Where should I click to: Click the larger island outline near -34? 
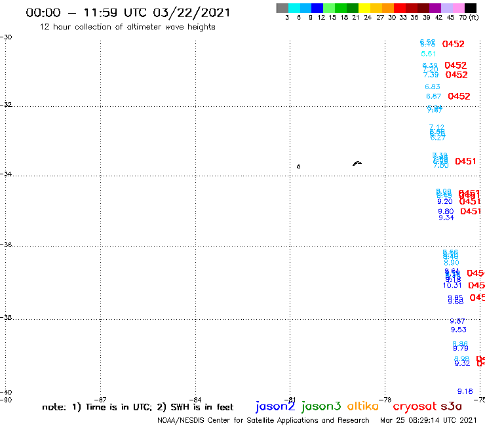point(357,163)
